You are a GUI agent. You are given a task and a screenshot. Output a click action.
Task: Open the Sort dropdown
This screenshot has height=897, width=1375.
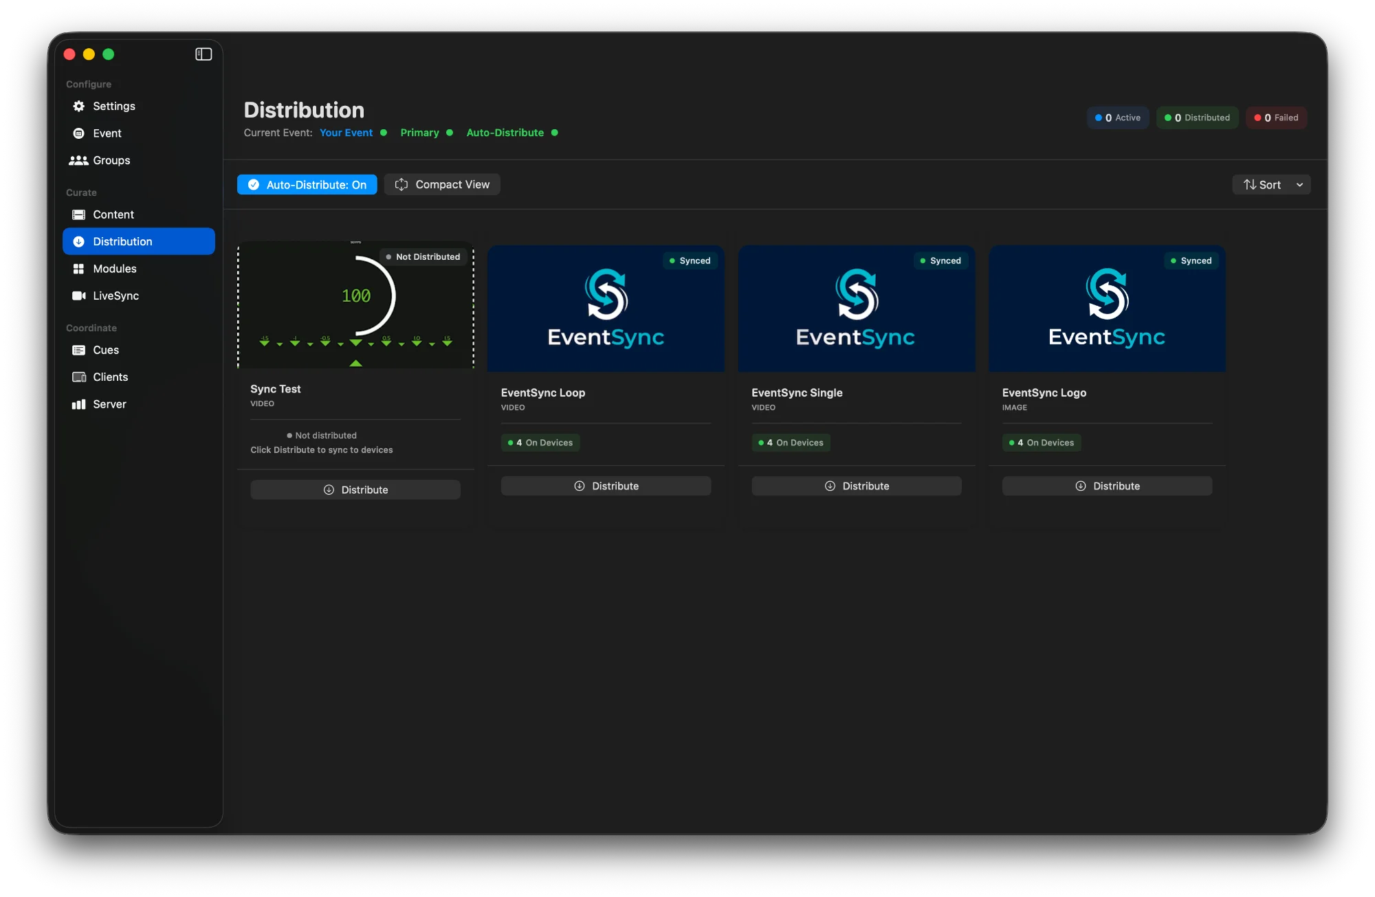1263,185
